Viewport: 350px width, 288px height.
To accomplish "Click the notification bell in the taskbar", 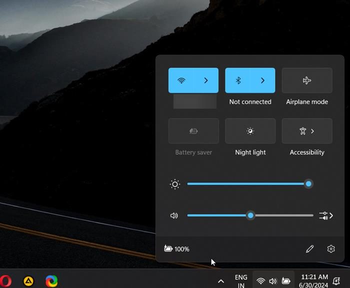I will point(344,281).
